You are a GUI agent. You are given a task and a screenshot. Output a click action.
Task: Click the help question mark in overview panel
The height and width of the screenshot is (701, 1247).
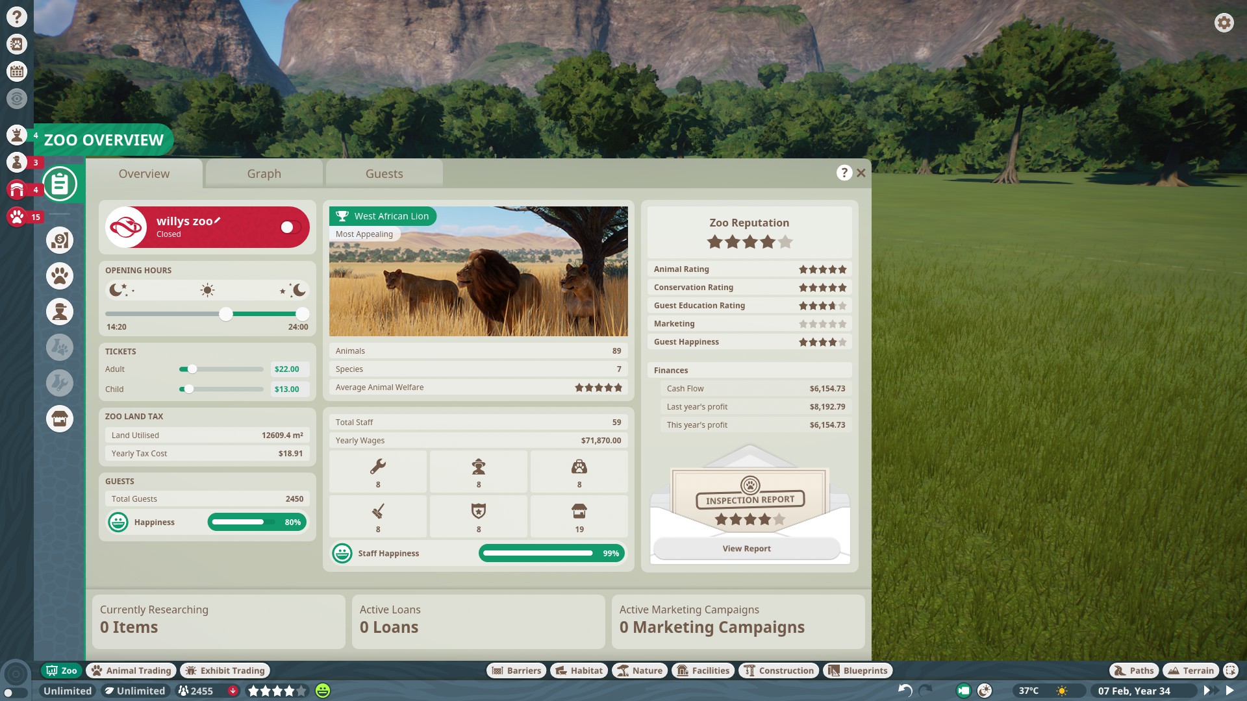844,173
